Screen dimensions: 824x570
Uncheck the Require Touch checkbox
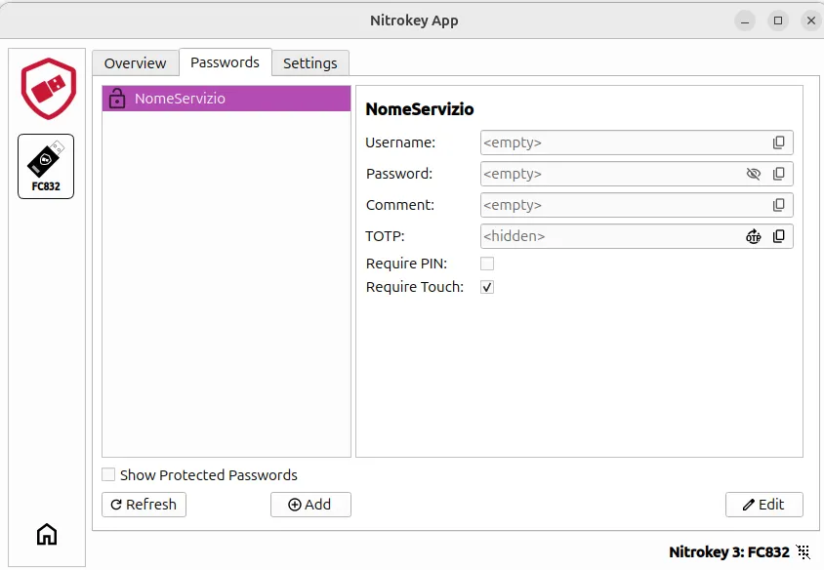(487, 287)
